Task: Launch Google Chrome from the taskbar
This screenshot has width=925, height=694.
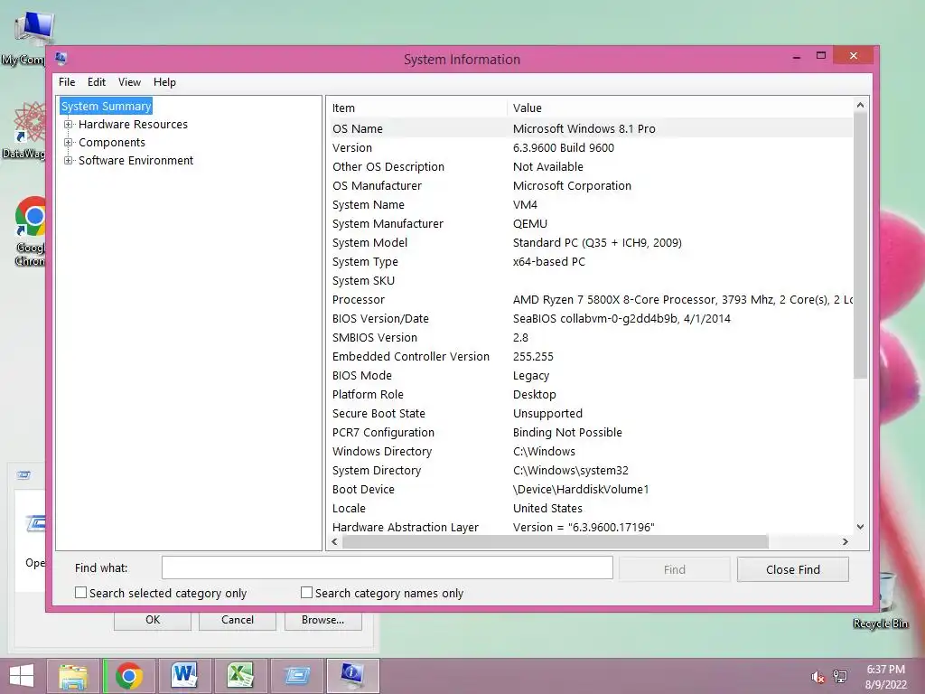Action: point(128,676)
